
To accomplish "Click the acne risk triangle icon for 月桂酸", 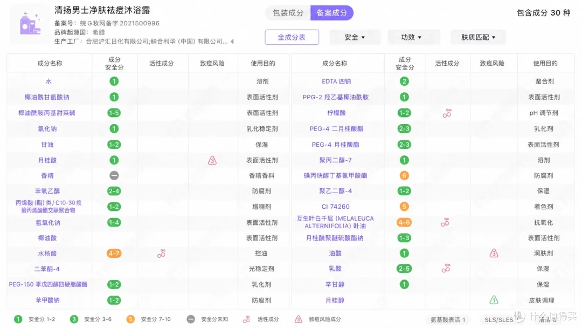I will (212, 160).
